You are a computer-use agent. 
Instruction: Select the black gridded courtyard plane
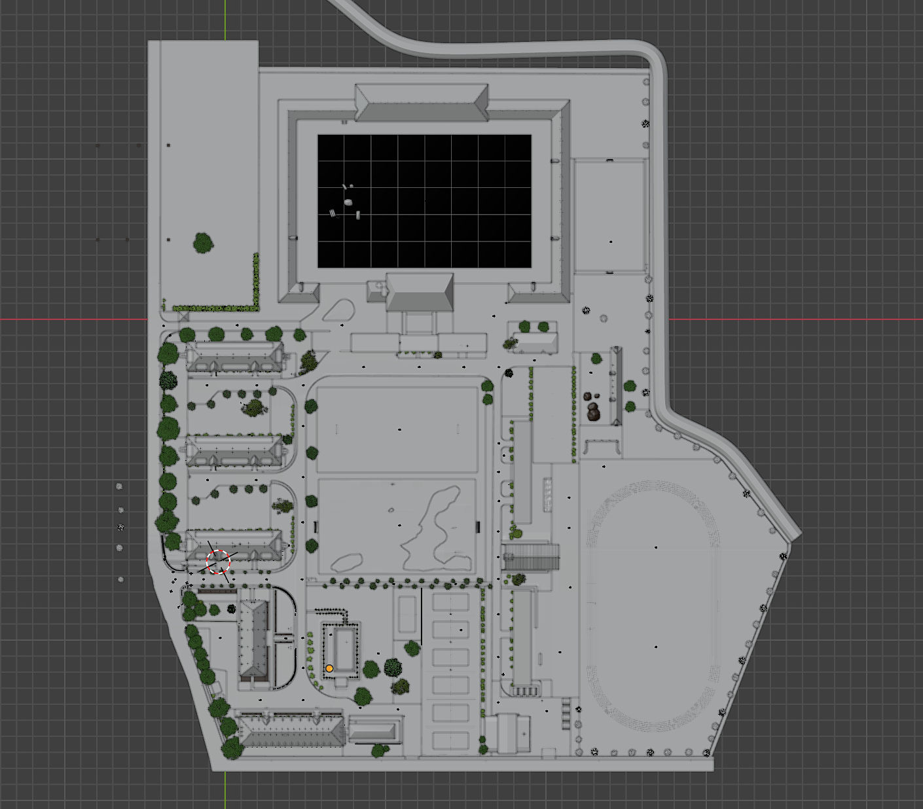tap(424, 201)
